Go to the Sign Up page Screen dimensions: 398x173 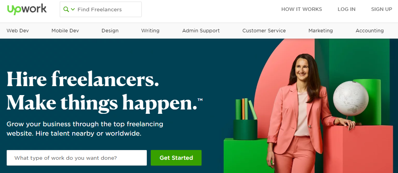pos(382,9)
